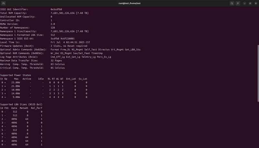
Task: Open the hamburger menu
Action: [238, 3]
